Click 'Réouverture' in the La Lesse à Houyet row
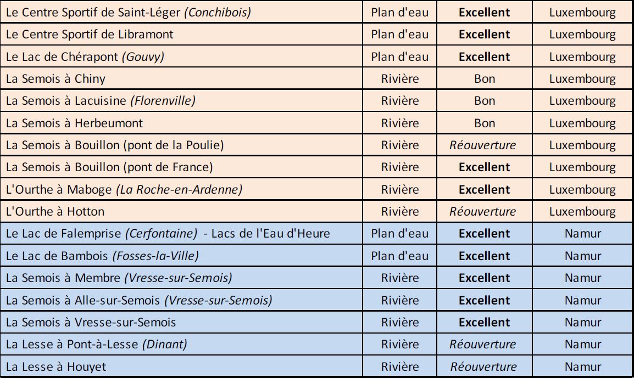Image resolution: width=634 pixels, height=378 pixels. [x=483, y=367]
